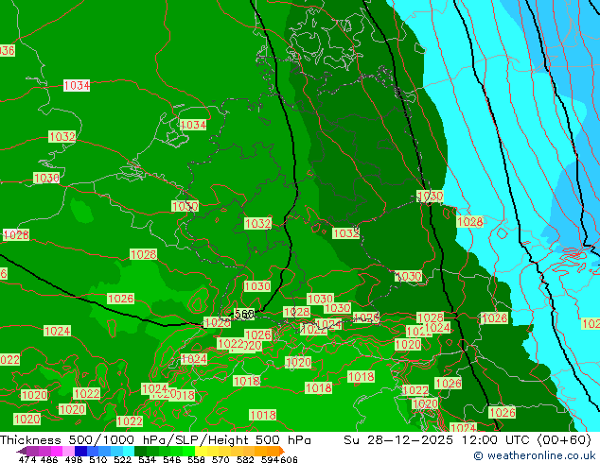Click the legend value '474'

(x=27, y=459)
